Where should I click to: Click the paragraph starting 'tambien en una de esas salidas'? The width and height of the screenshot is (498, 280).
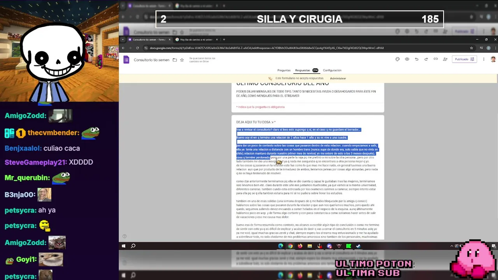pyautogui.click(x=307, y=209)
